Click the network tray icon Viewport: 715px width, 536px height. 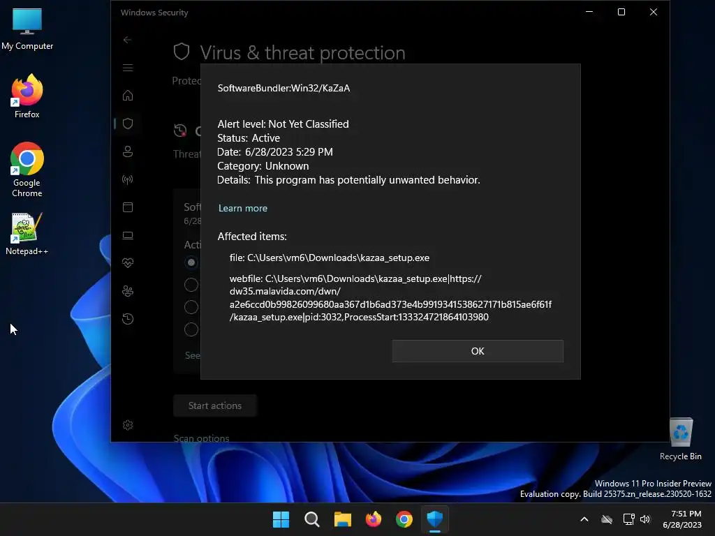click(628, 519)
